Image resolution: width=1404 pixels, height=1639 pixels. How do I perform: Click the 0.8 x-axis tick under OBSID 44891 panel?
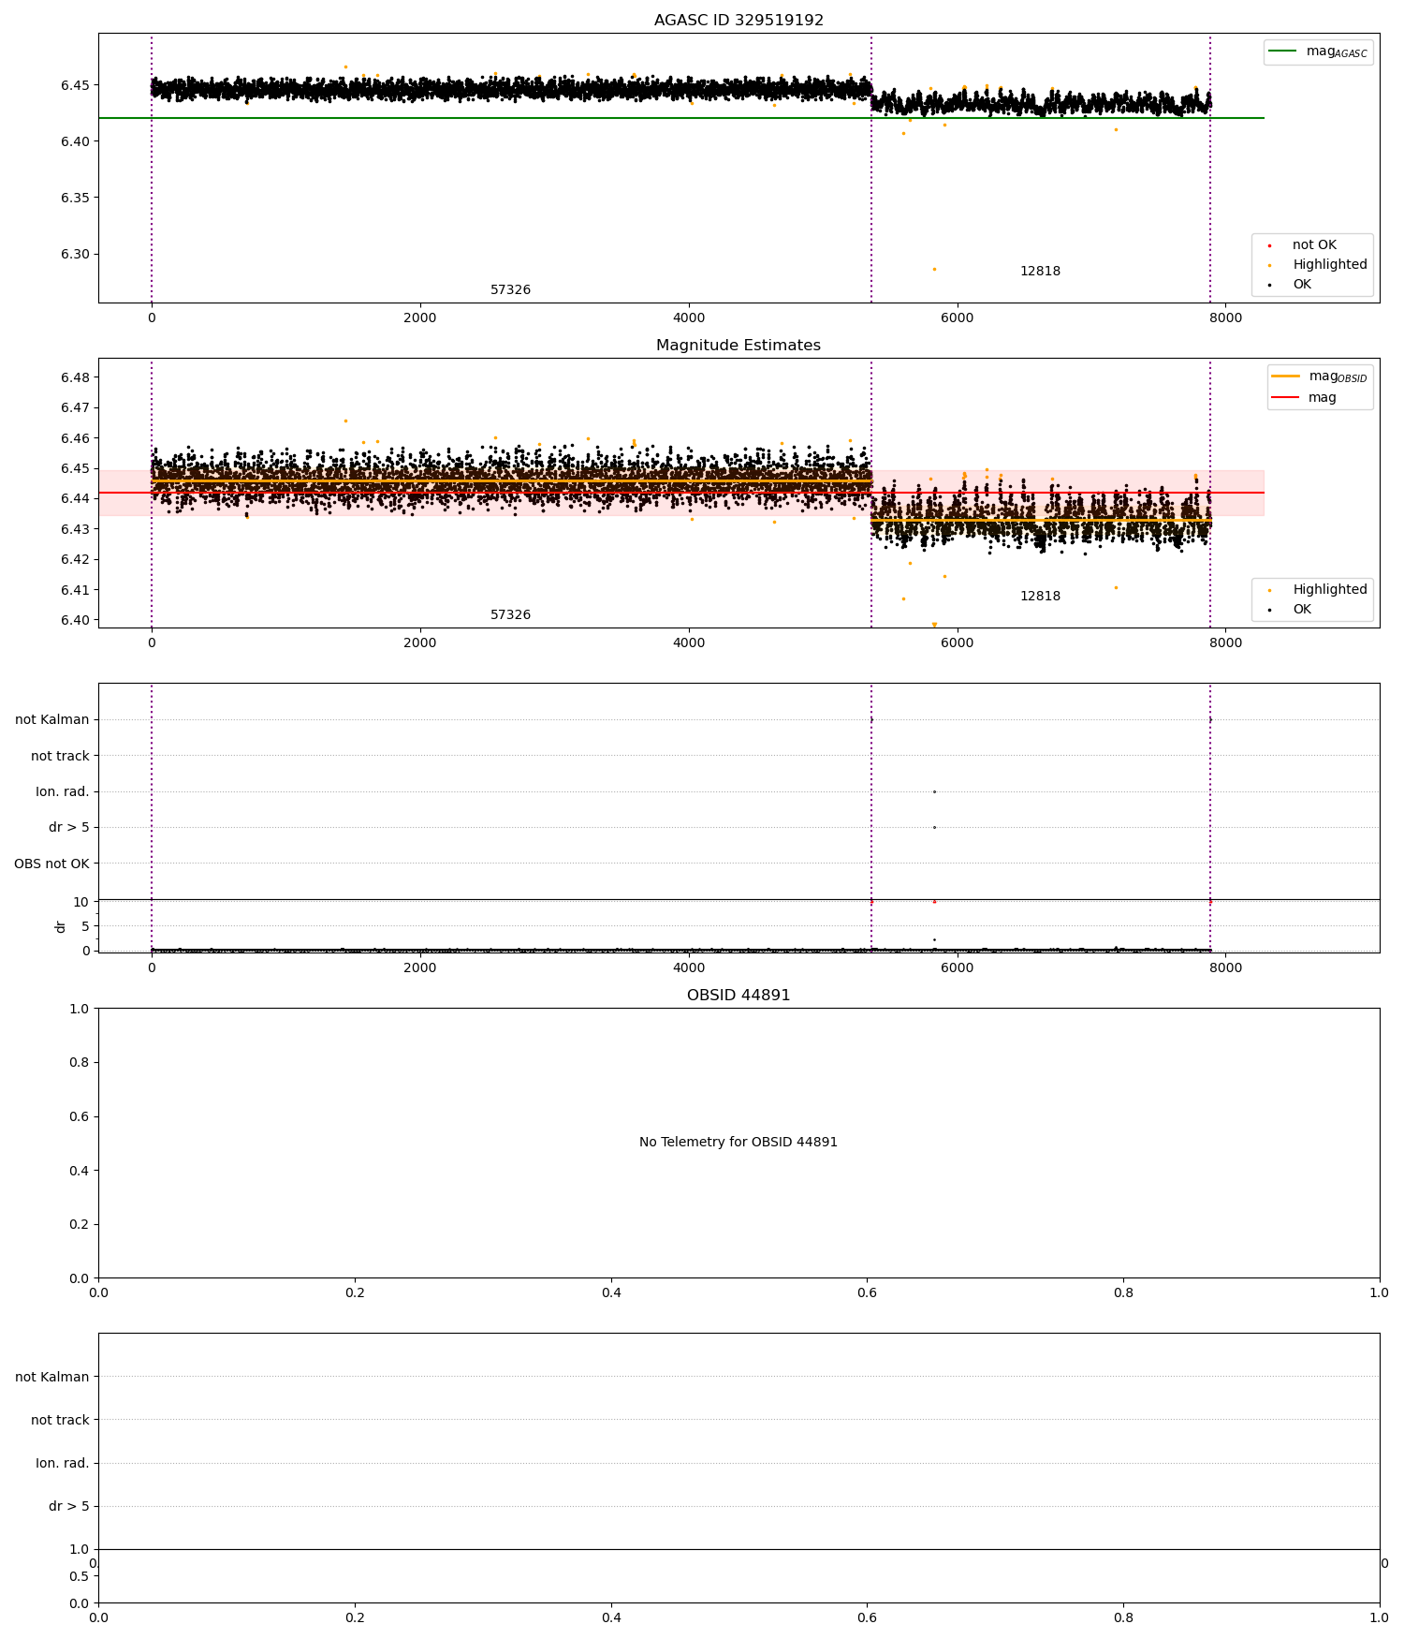point(1123,1292)
